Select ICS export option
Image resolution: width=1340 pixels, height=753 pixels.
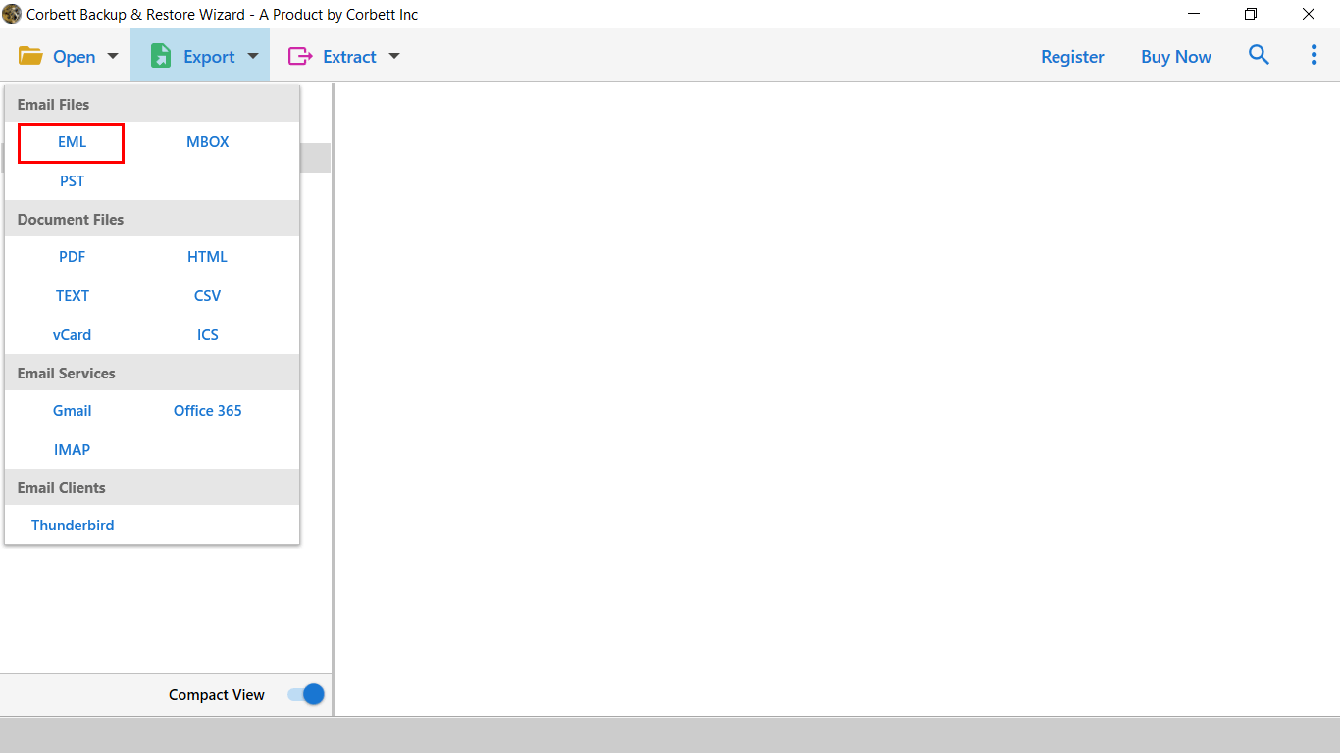[207, 335]
